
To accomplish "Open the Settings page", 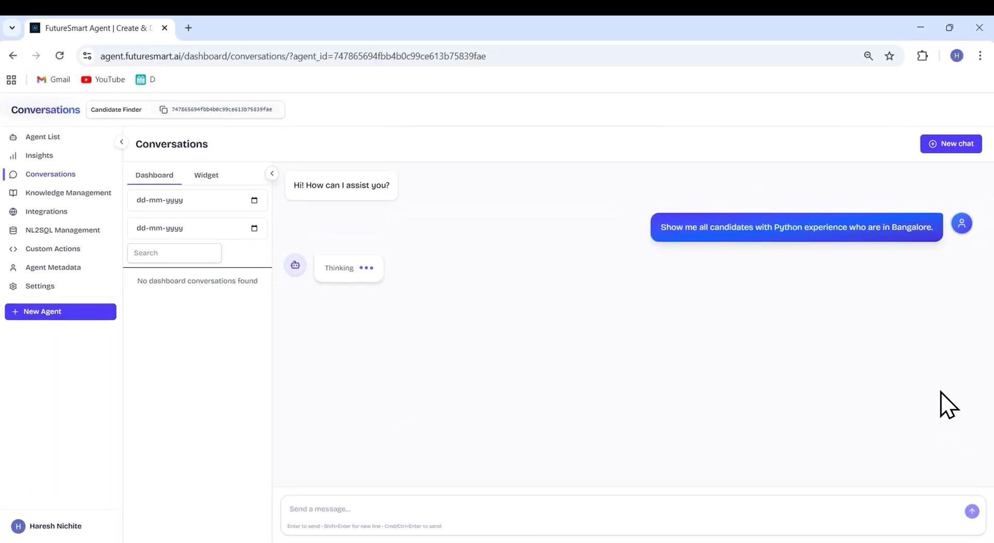I will pyautogui.click(x=39, y=286).
